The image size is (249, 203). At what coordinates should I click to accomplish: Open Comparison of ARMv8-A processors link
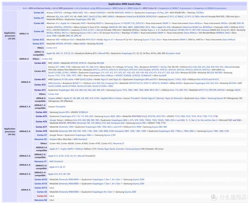[210, 8]
